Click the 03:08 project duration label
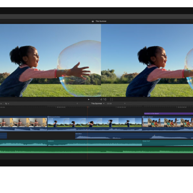The image size is (193, 193). click(109, 103)
